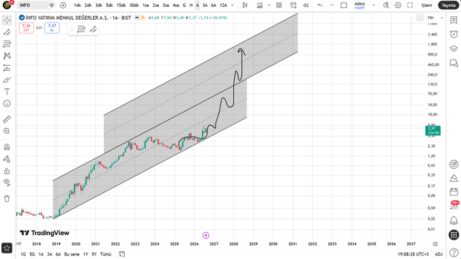Open the 19:08:28 UTC+3 timezone menu
The width and height of the screenshot is (461, 259).
[x=413, y=254]
